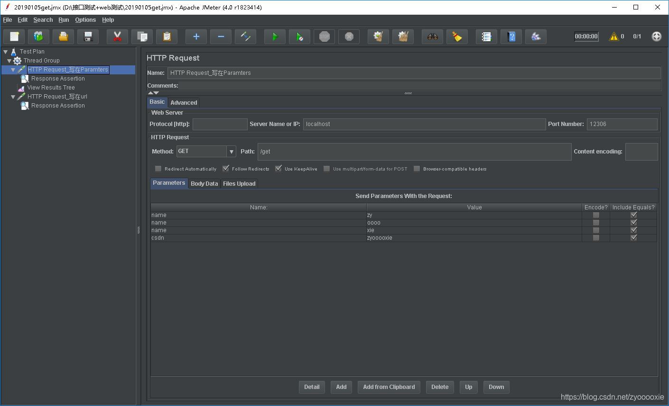The height and width of the screenshot is (406, 669).
Task: Click the Clear All results icon
Action: click(403, 36)
